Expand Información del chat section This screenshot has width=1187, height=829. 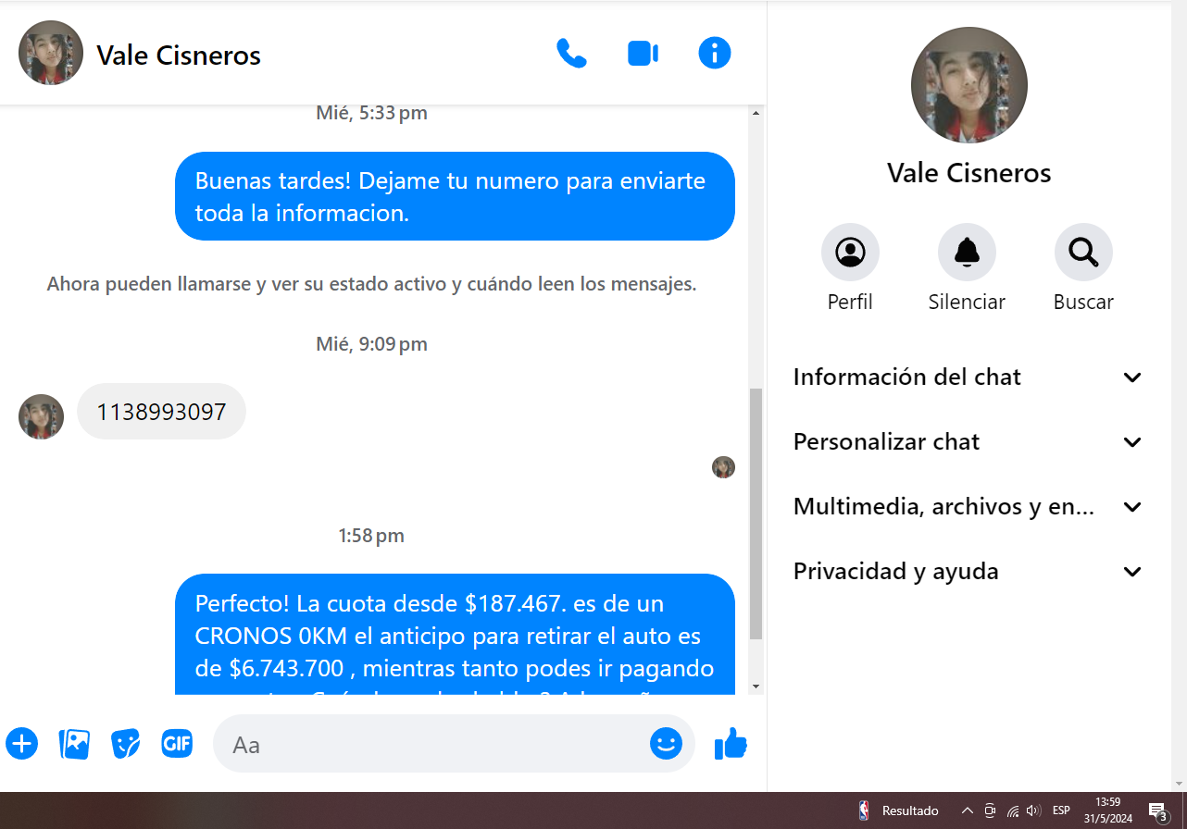[968, 377]
